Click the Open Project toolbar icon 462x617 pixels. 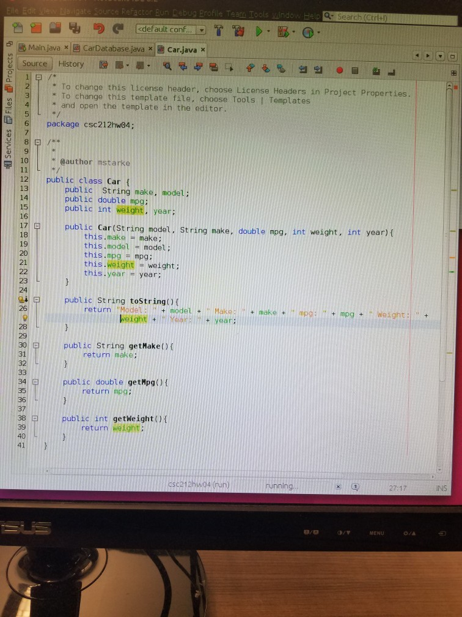pyautogui.click(x=55, y=28)
